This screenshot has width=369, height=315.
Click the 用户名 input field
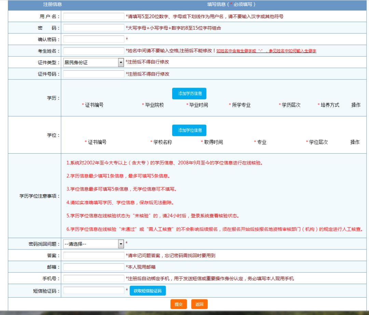click(94, 16)
